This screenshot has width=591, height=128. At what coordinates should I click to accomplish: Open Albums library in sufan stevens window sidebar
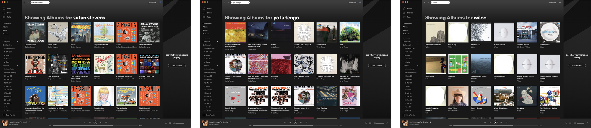(x=5, y=27)
